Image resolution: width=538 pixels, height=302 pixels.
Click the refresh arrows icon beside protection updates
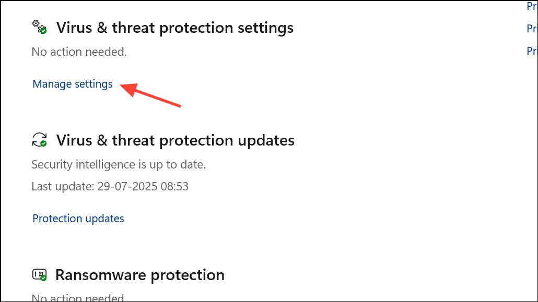point(39,140)
